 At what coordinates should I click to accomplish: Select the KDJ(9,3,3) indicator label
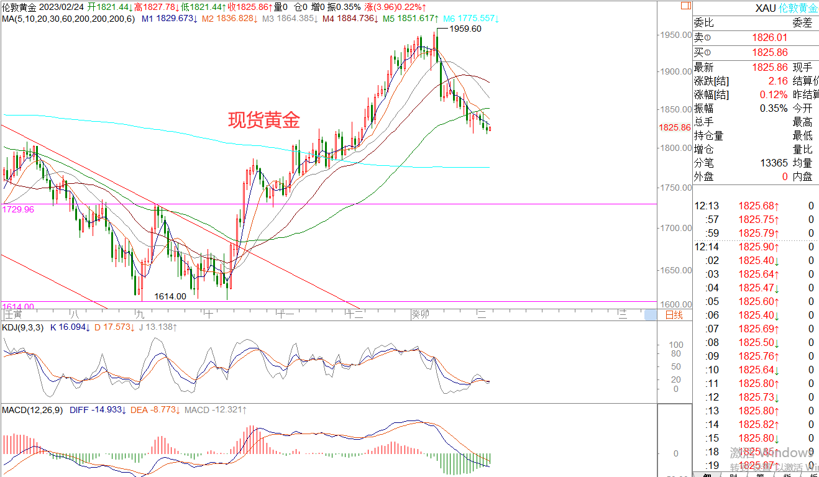pos(22,327)
